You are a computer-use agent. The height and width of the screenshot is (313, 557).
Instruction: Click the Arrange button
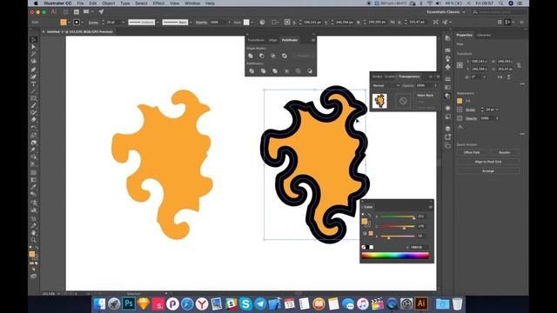tap(488, 170)
